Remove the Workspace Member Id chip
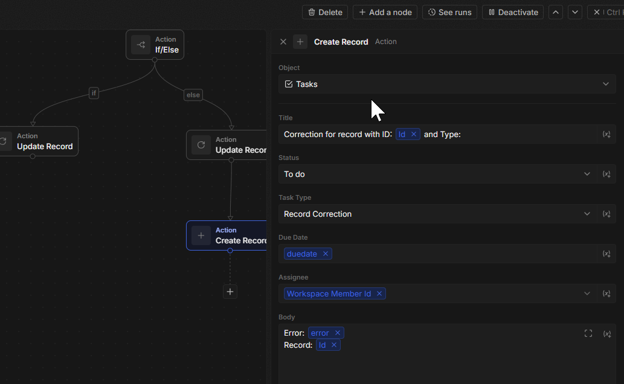Image resolution: width=624 pixels, height=384 pixels. (379, 293)
